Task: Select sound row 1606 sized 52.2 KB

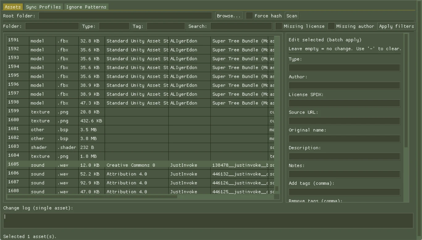Action: pos(140,174)
